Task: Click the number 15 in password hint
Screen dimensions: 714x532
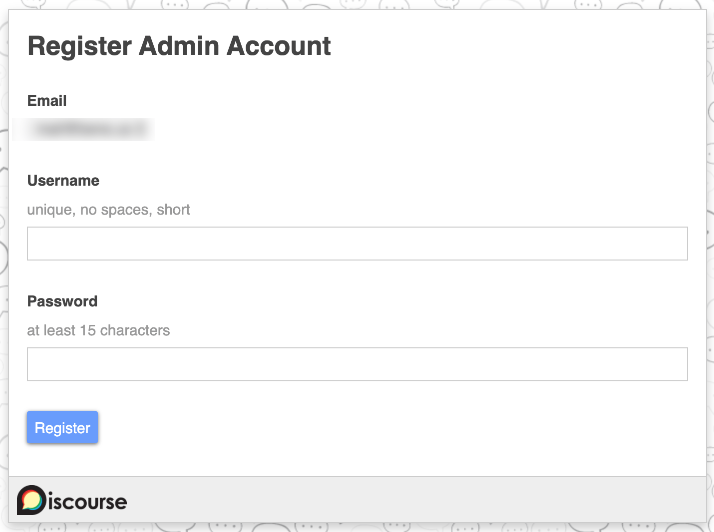Action: [x=88, y=330]
